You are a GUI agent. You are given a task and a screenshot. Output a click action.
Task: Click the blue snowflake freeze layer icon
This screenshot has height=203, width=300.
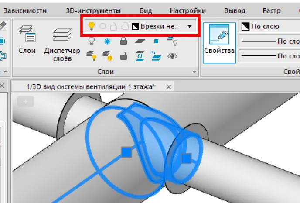[x=107, y=41]
